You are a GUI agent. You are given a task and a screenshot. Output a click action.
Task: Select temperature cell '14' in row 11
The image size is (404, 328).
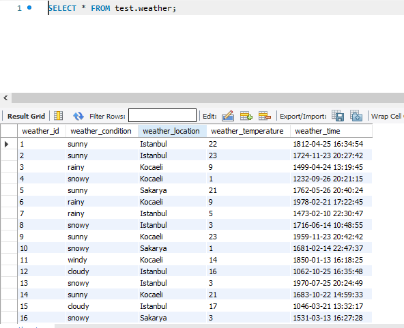248,260
